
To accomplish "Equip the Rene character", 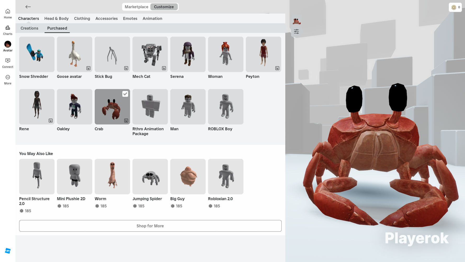I will [37, 107].
